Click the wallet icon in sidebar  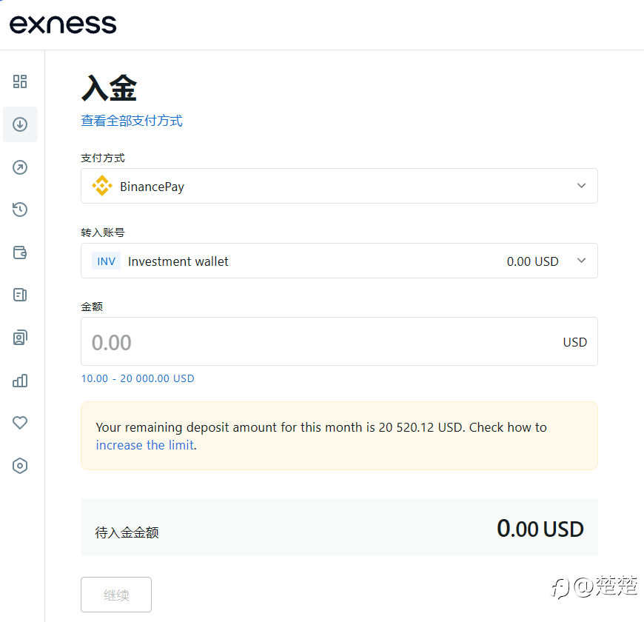(20, 253)
